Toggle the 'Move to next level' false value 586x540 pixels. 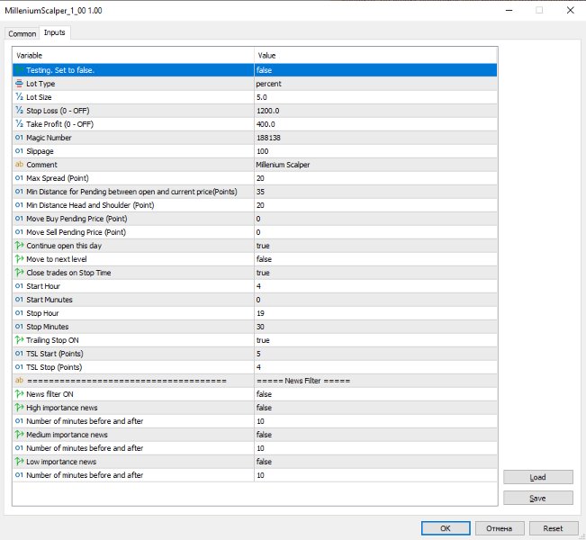coord(376,259)
